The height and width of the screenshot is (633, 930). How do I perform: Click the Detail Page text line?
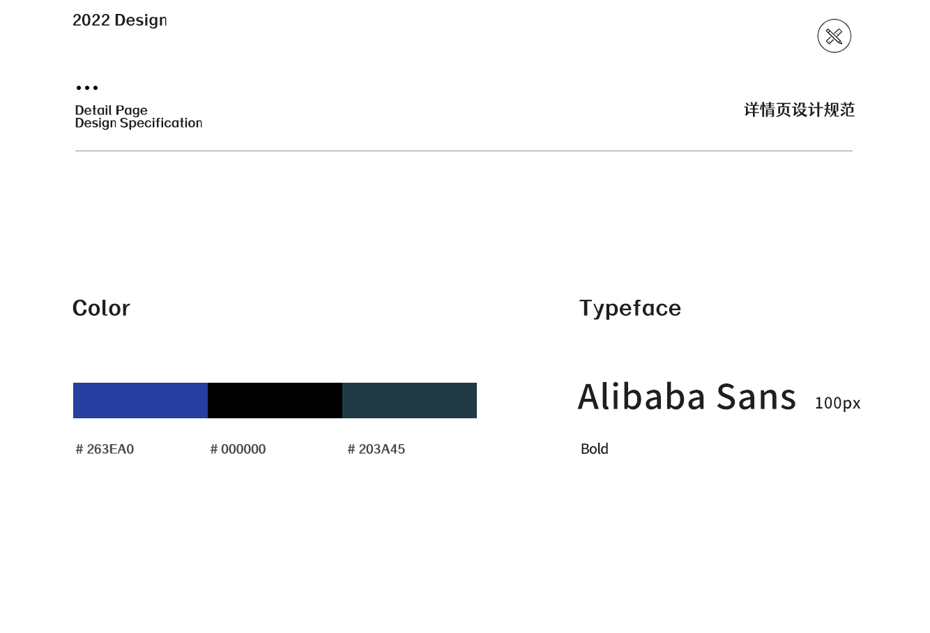(x=112, y=110)
